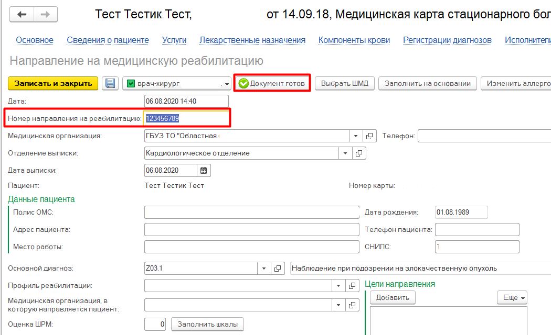Expand the Основной диагноз dropdown arrow
This screenshot has width=551, height=335.
click(x=264, y=269)
